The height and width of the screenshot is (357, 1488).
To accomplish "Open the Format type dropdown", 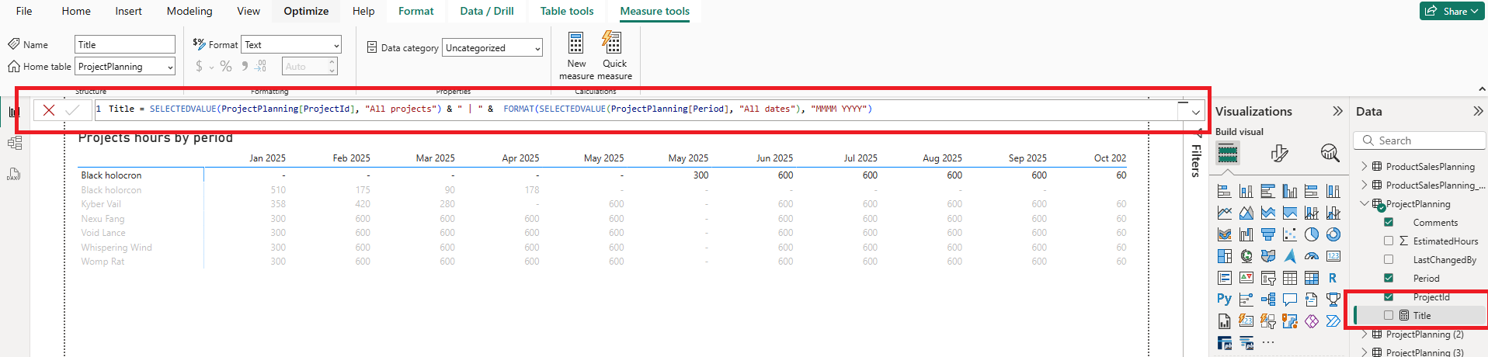I will (291, 45).
